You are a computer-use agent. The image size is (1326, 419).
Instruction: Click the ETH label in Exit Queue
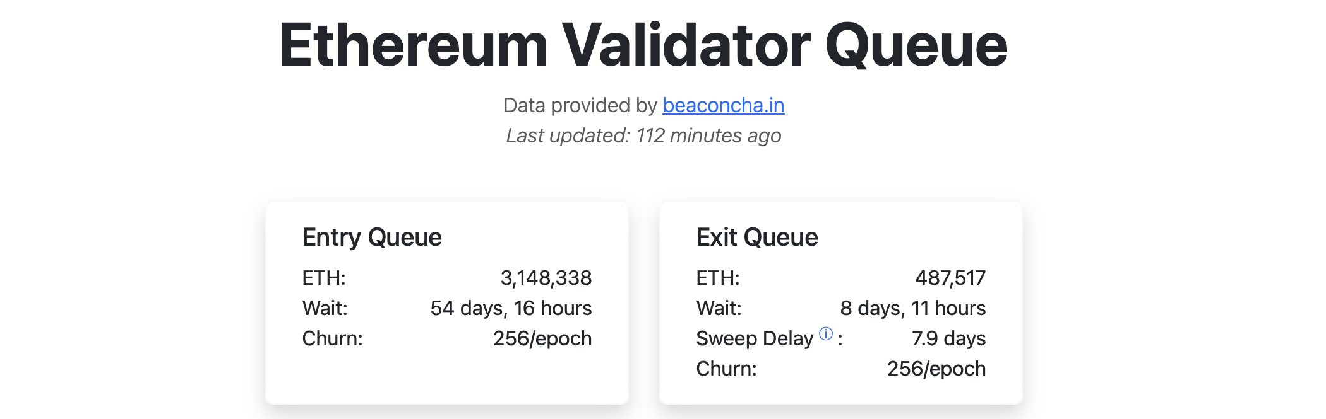pyautogui.click(x=718, y=278)
